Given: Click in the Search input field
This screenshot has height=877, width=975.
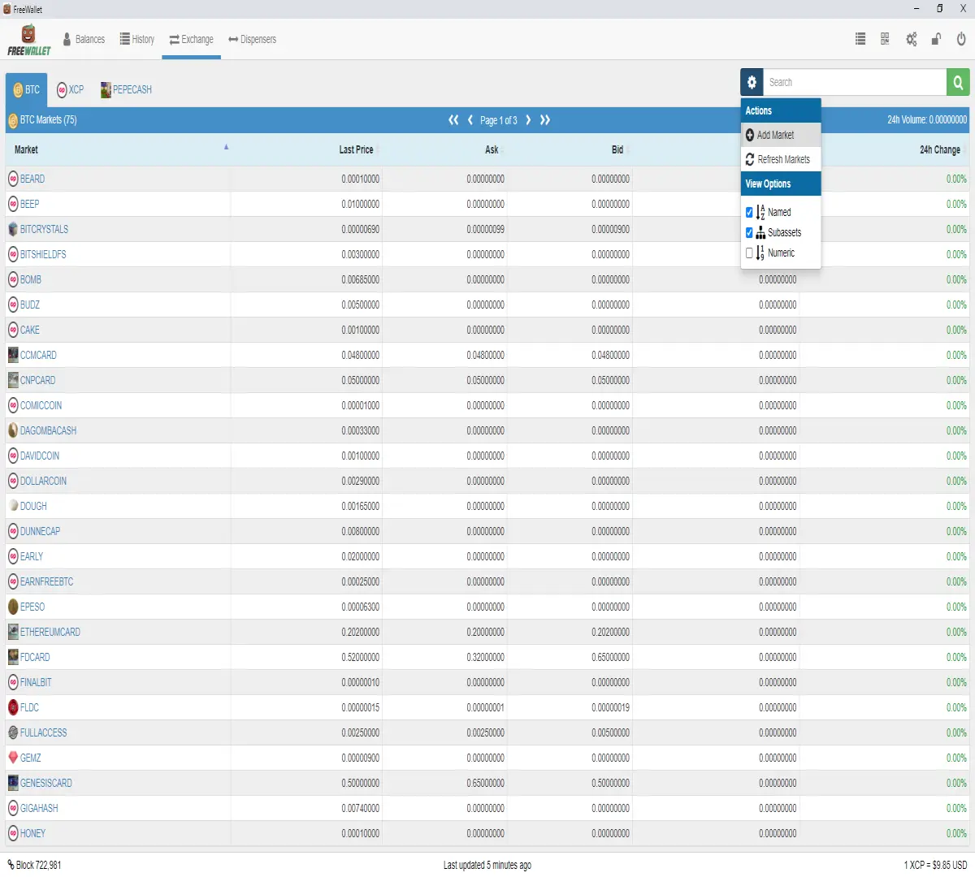Looking at the screenshot, I should [x=855, y=82].
